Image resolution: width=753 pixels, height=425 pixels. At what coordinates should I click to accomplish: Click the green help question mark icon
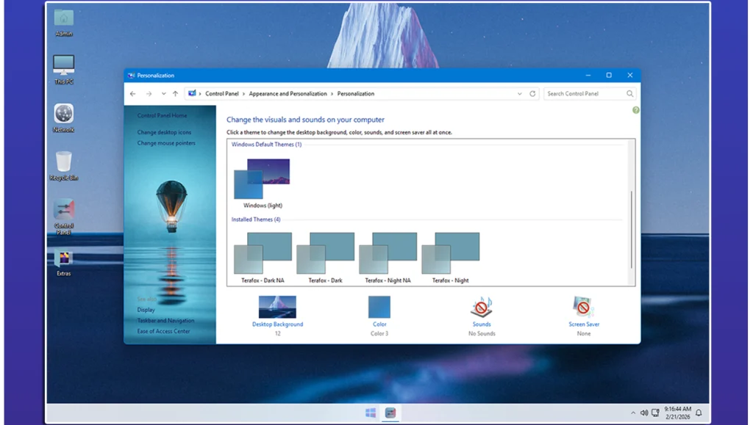(x=635, y=110)
